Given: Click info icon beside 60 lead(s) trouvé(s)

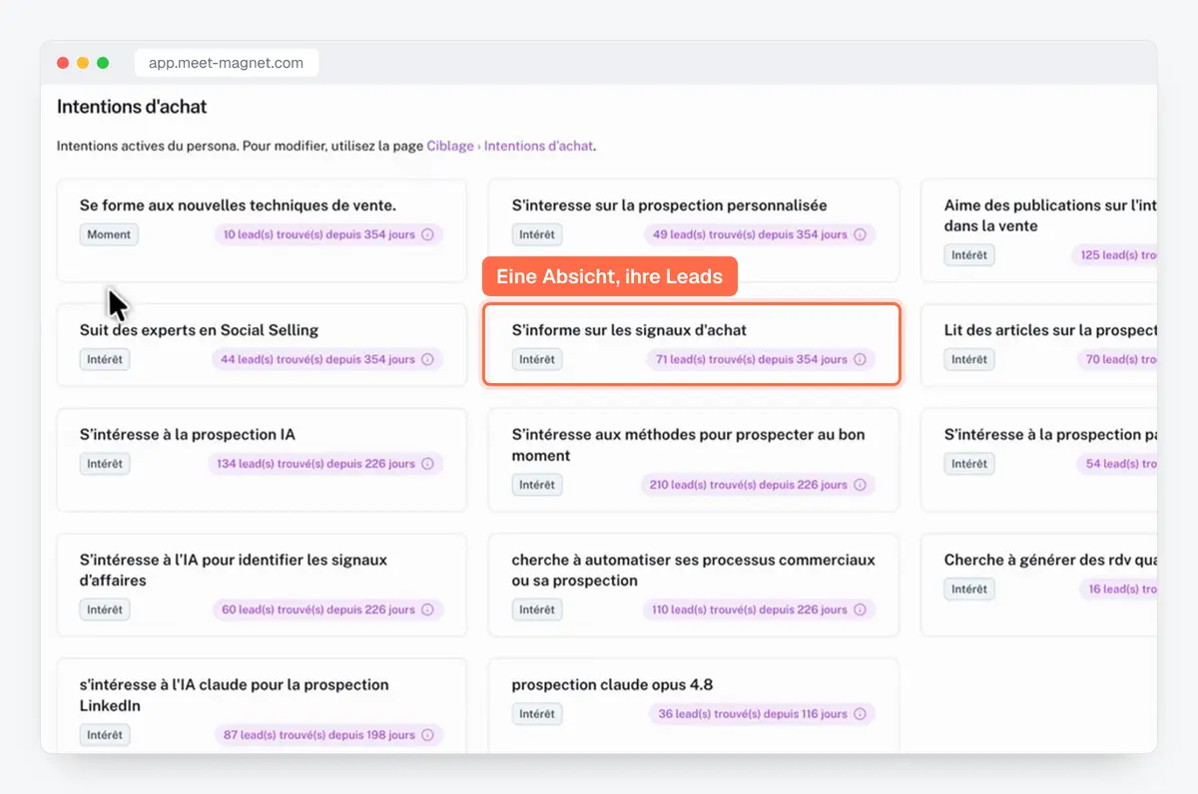Looking at the screenshot, I should click(x=427, y=609).
